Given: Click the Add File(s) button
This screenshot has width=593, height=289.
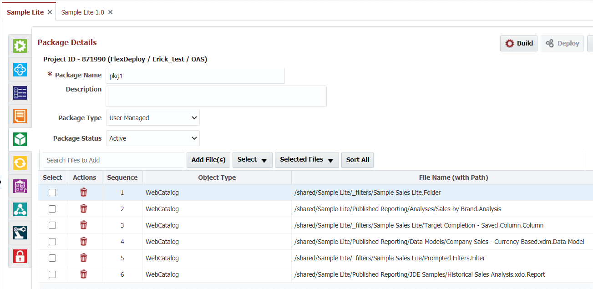Looking at the screenshot, I should point(208,160).
